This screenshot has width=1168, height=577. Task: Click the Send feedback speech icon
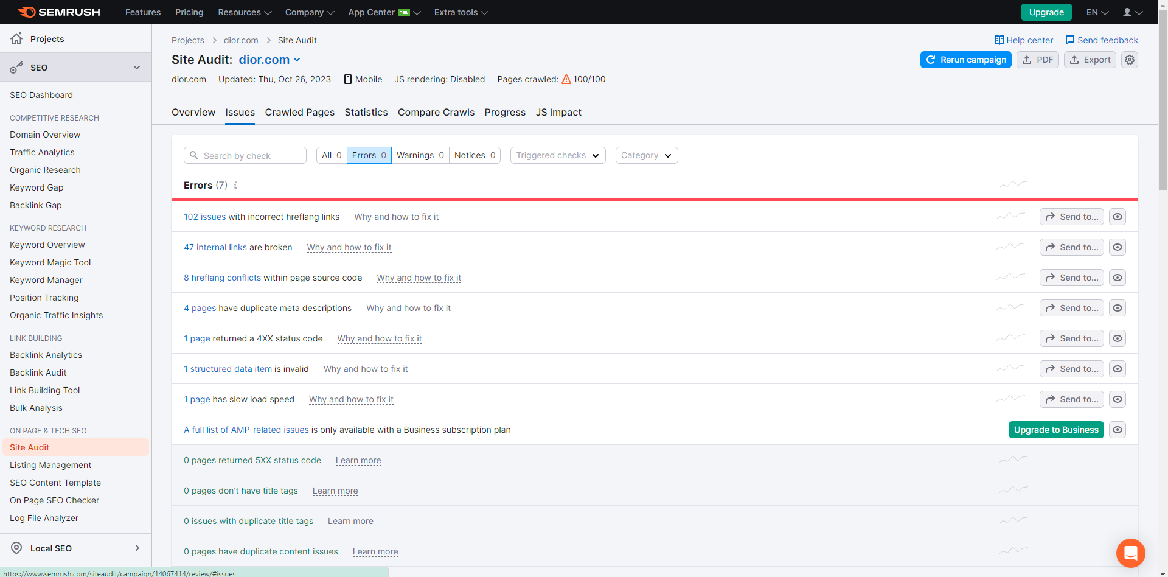tap(1070, 40)
